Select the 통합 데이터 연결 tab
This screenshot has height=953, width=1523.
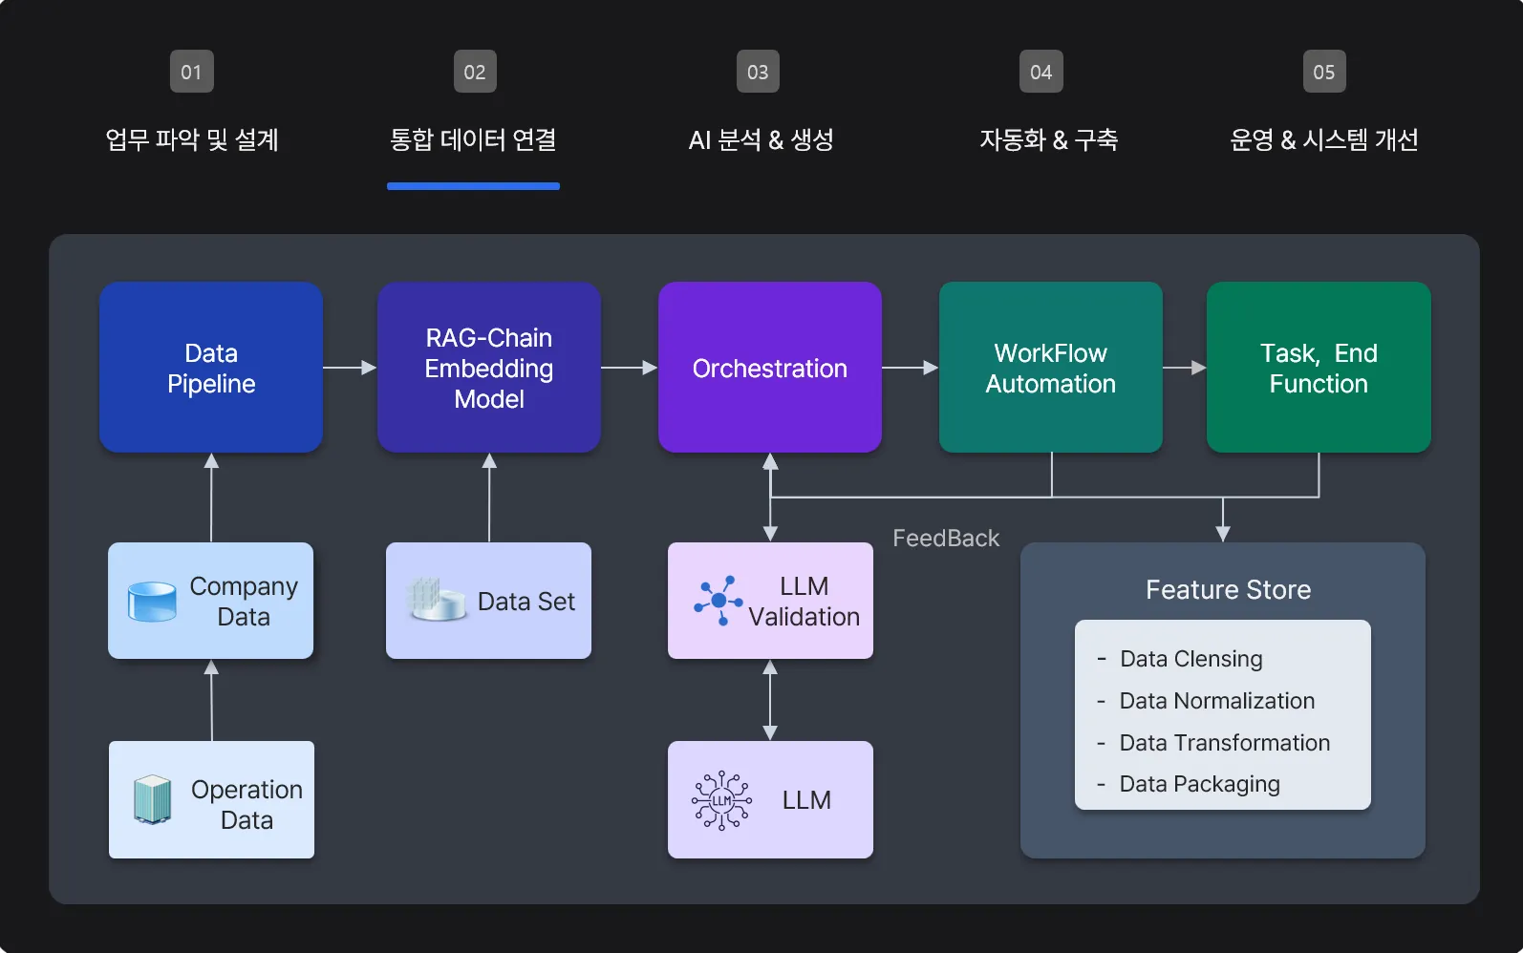[474, 140]
